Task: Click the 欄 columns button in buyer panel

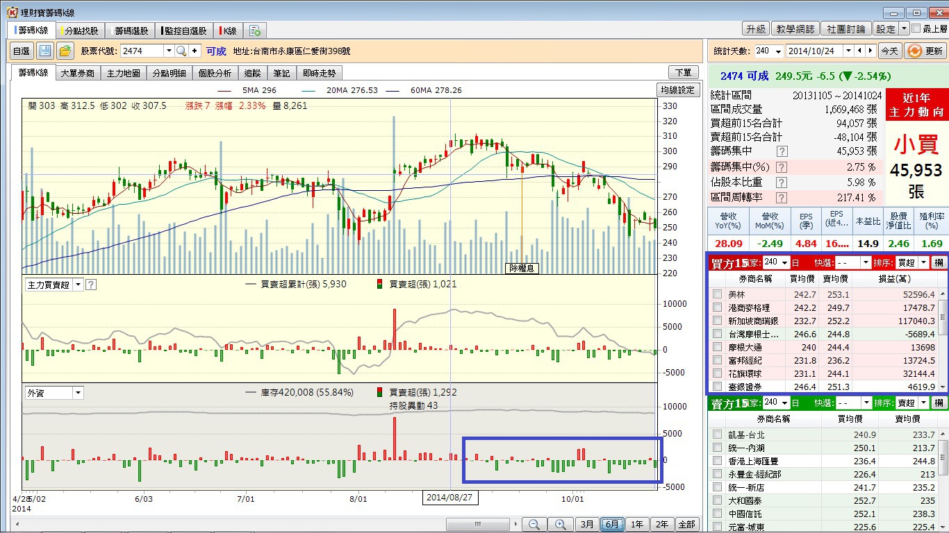Action: coord(939,262)
